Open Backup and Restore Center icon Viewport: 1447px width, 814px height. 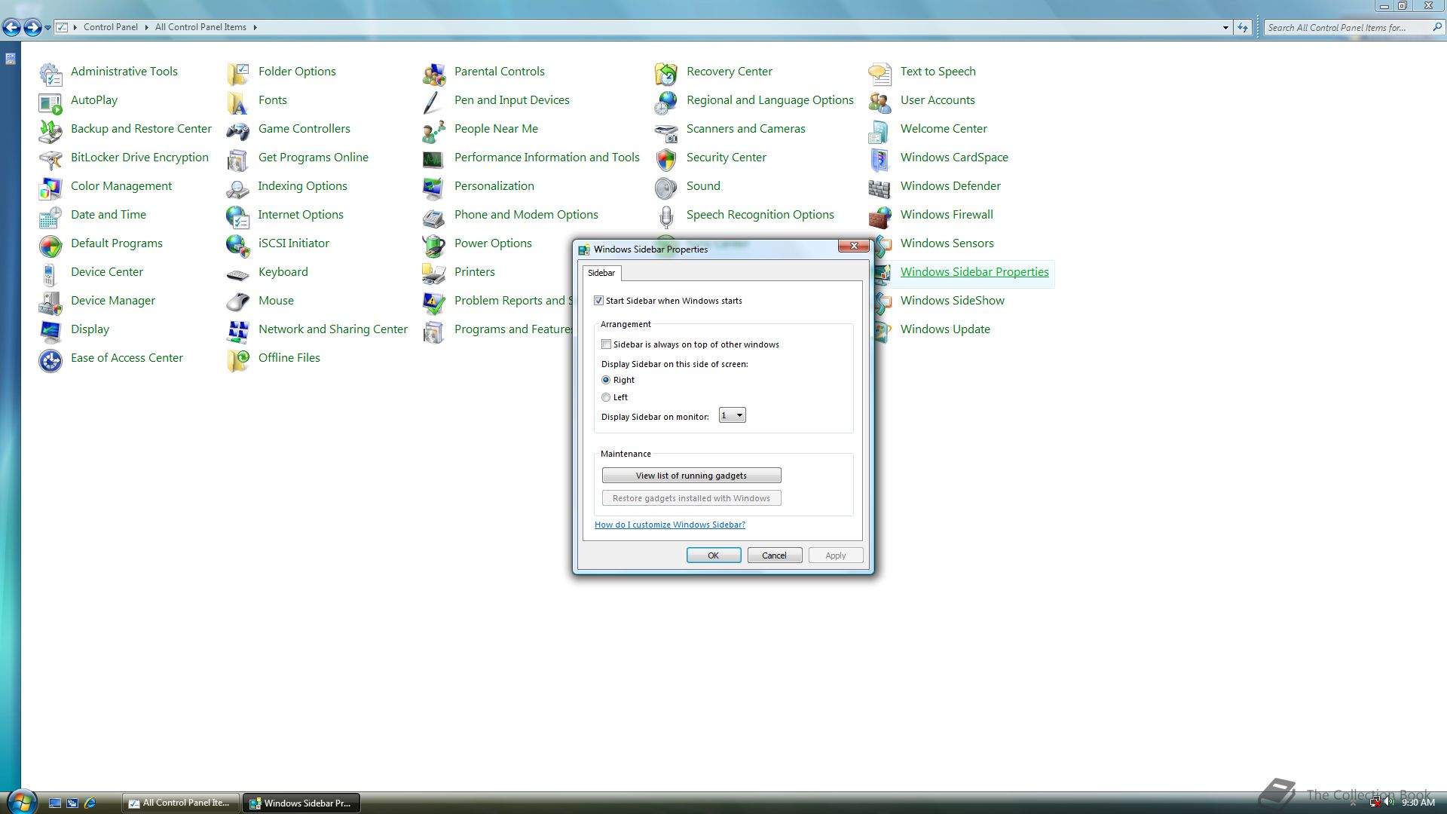50,131
